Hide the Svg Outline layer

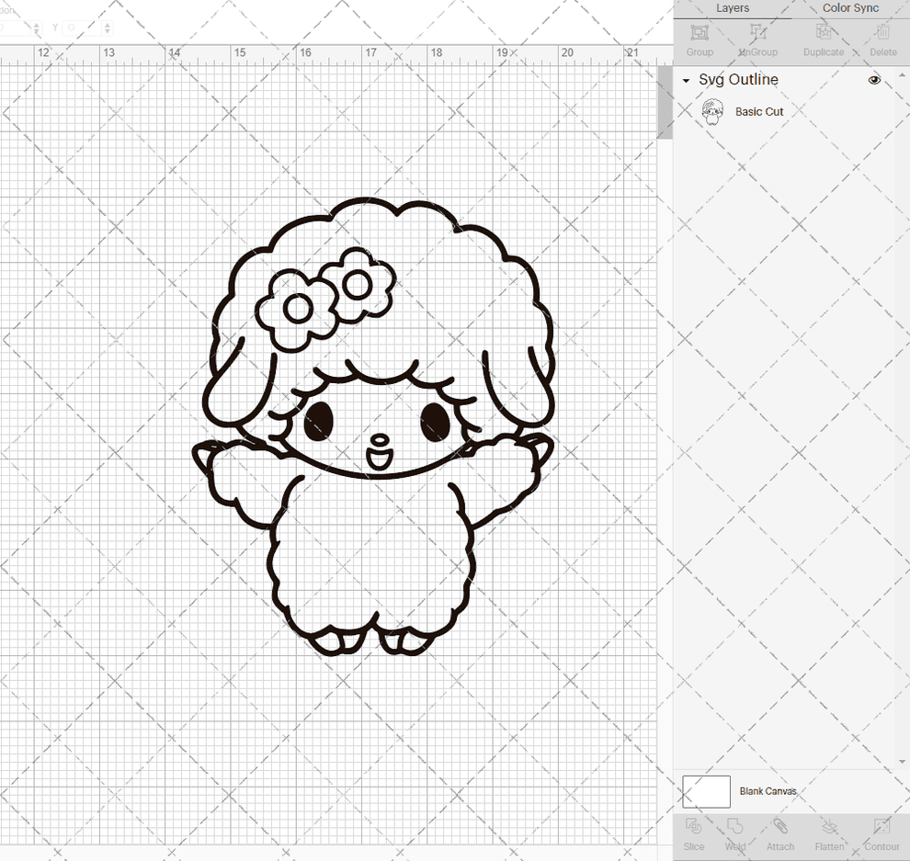pyautogui.click(x=874, y=80)
